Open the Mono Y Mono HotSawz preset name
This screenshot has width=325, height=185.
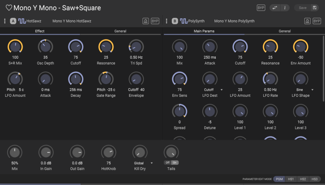72,21
